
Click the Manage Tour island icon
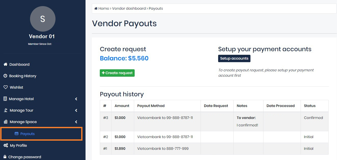[x=6, y=110]
